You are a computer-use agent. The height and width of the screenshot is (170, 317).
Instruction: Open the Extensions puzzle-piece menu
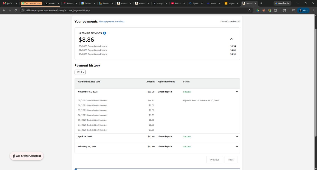point(276,10)
